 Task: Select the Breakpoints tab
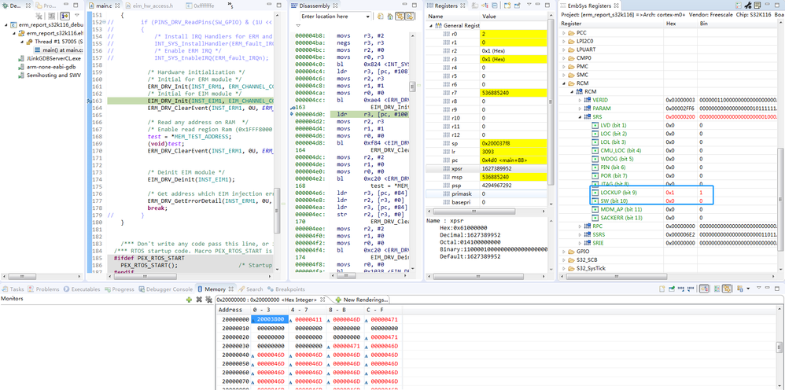tap(289, 289)
